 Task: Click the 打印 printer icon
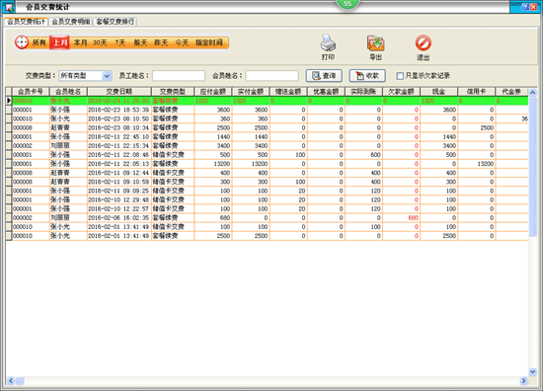[x=328, y=43]
